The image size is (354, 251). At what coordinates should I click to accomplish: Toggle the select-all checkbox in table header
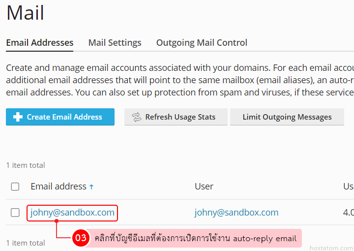[15, 187]
